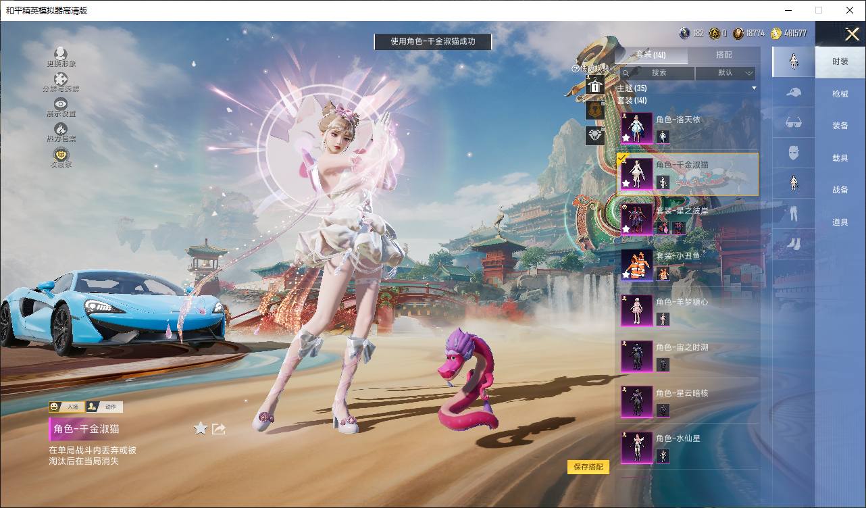
Task: Click the 入场 entrance button
Action: click(x=66, y=407)
